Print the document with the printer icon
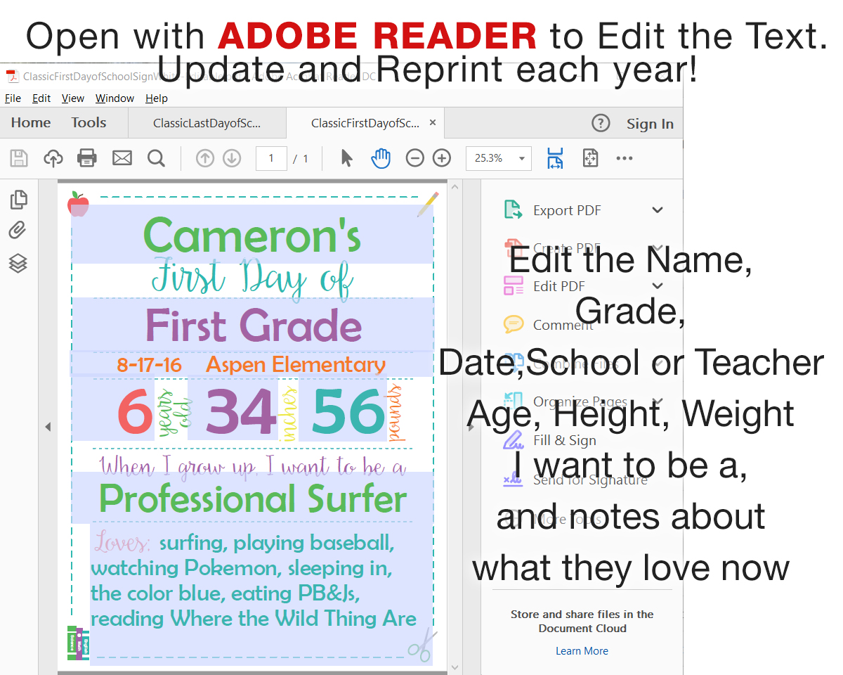The height and width of the screenshot is (675, 843). [87, 158]
